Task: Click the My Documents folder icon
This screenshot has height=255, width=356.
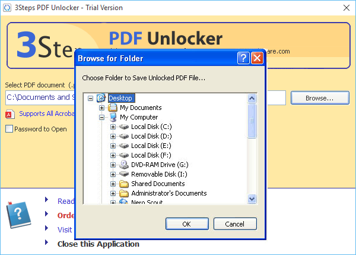Action: click(113, 108)
